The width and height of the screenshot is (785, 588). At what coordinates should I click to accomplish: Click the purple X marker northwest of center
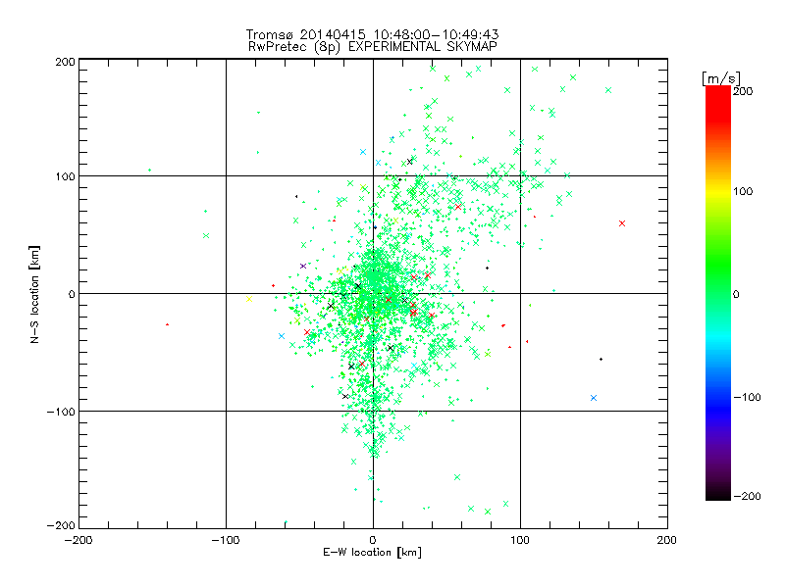(x=303, y=266)
